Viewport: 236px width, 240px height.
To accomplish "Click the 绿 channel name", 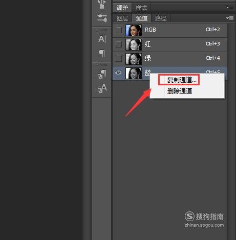I will 147,58.
